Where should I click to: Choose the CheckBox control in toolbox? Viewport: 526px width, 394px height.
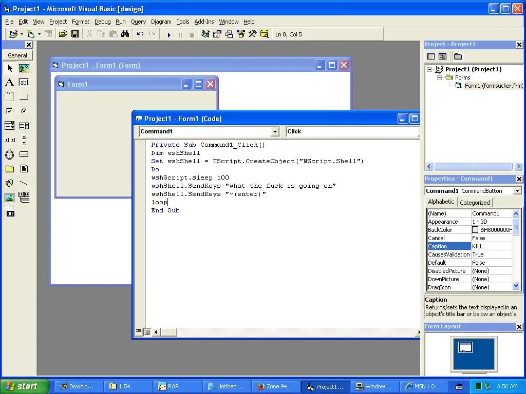click(10, 111)
